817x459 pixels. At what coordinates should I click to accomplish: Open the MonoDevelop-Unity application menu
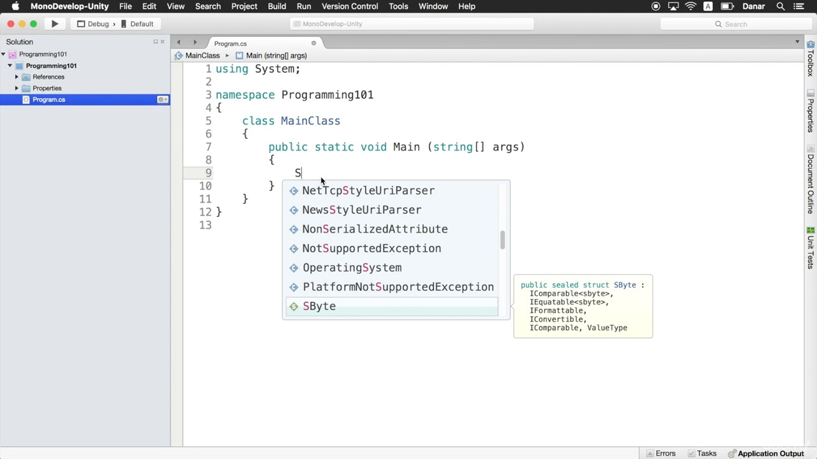(x=70, y=6)
